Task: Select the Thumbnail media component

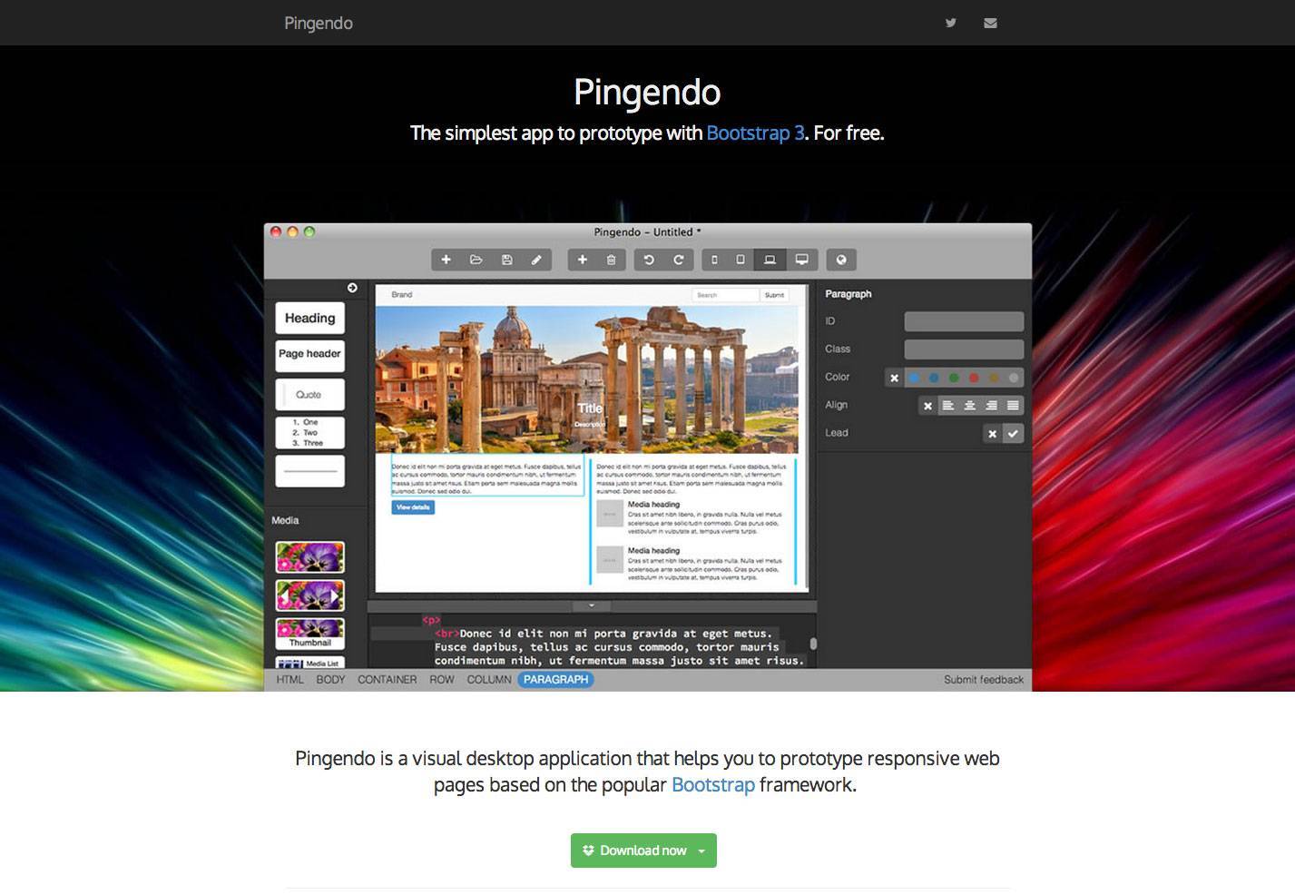Action: pyautogui.click(x=310, y=634)
